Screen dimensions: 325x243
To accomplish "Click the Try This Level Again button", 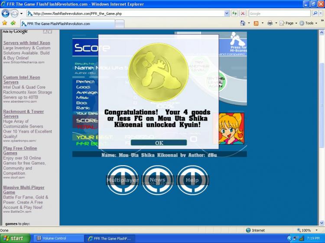I will coord(216,82).
